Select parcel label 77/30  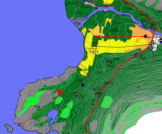point(79,97)
